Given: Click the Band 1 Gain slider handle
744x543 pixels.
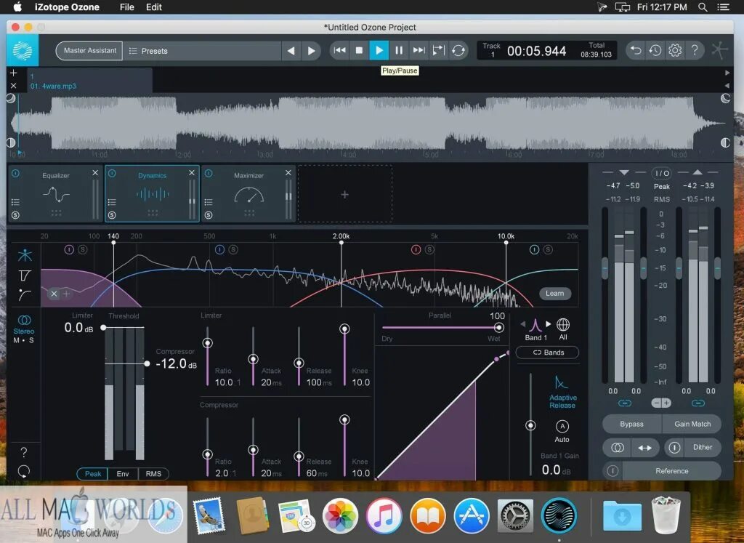Looking at the screenshot, I should [530, 425].
